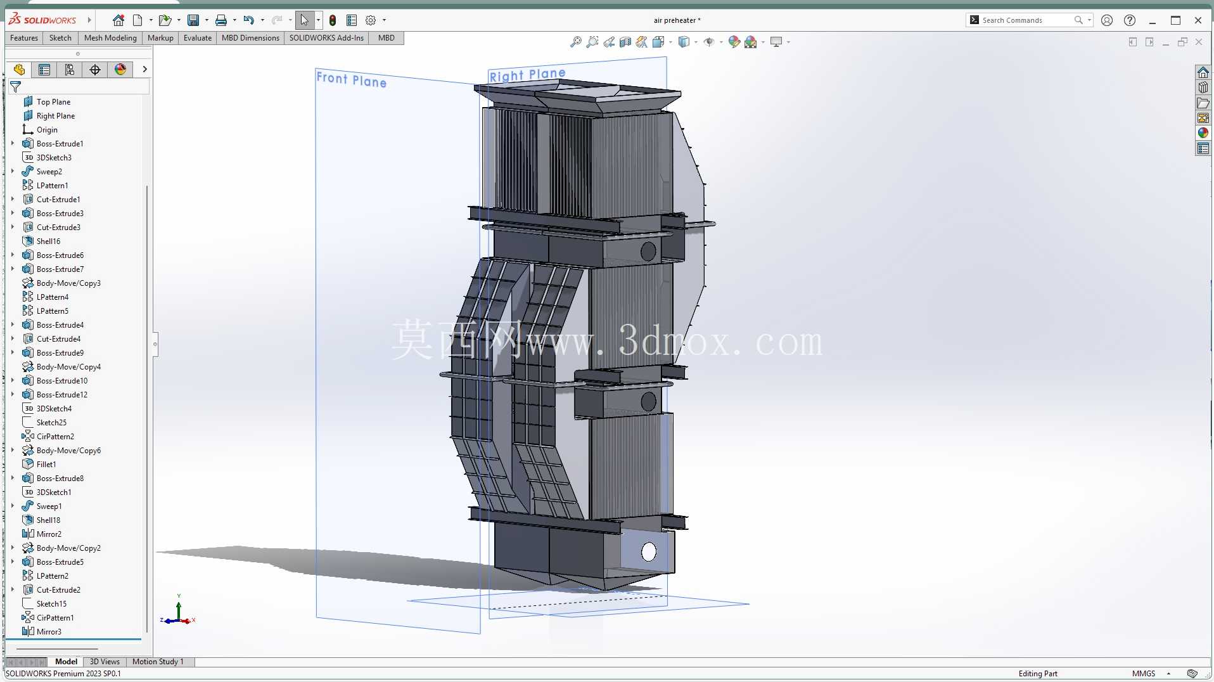Open the Help question mark icon

1130,20
